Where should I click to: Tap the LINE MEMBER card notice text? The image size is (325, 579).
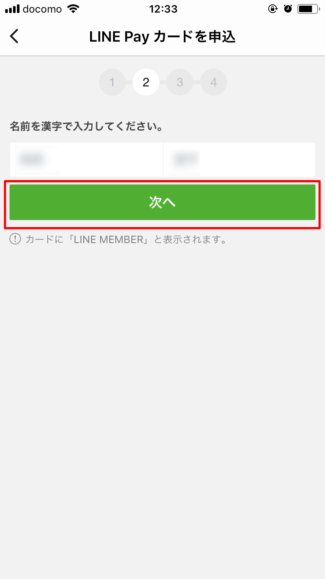[x=126, y=239]
